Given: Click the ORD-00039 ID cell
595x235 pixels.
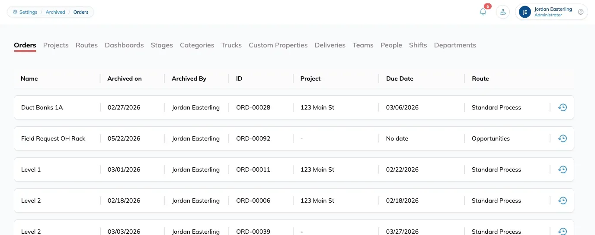Looking at the screenshot, I should point(253,232).
